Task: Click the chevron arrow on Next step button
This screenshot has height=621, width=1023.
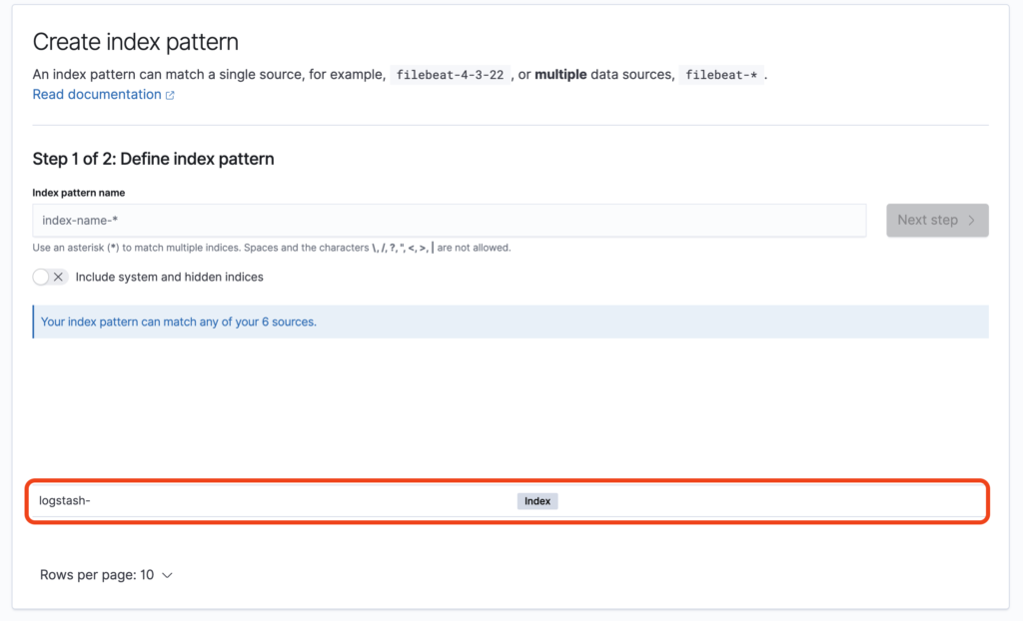Action: pos(973,220)
